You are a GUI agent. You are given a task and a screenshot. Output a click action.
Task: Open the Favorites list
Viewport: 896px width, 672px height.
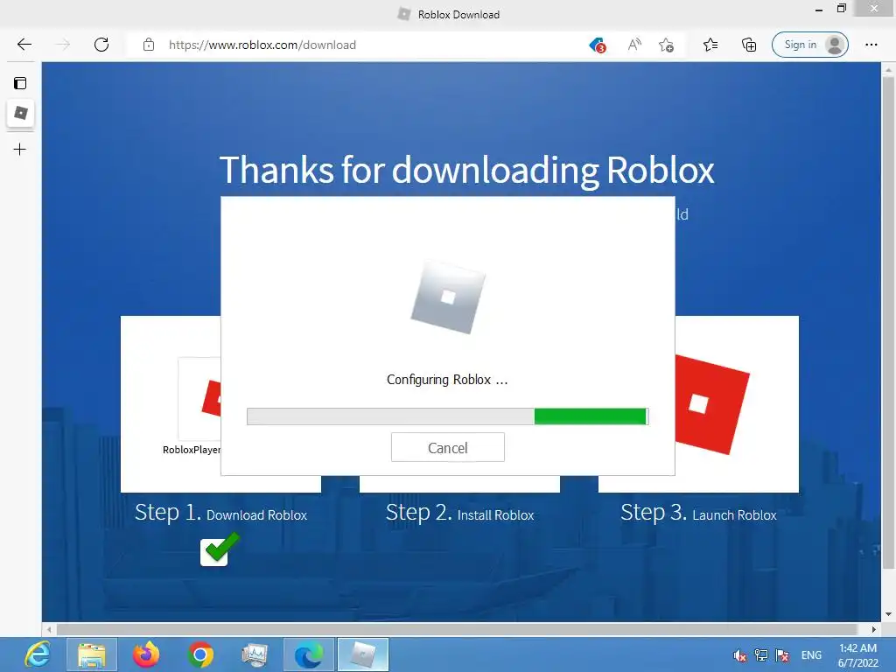click(x=710, y=45)
